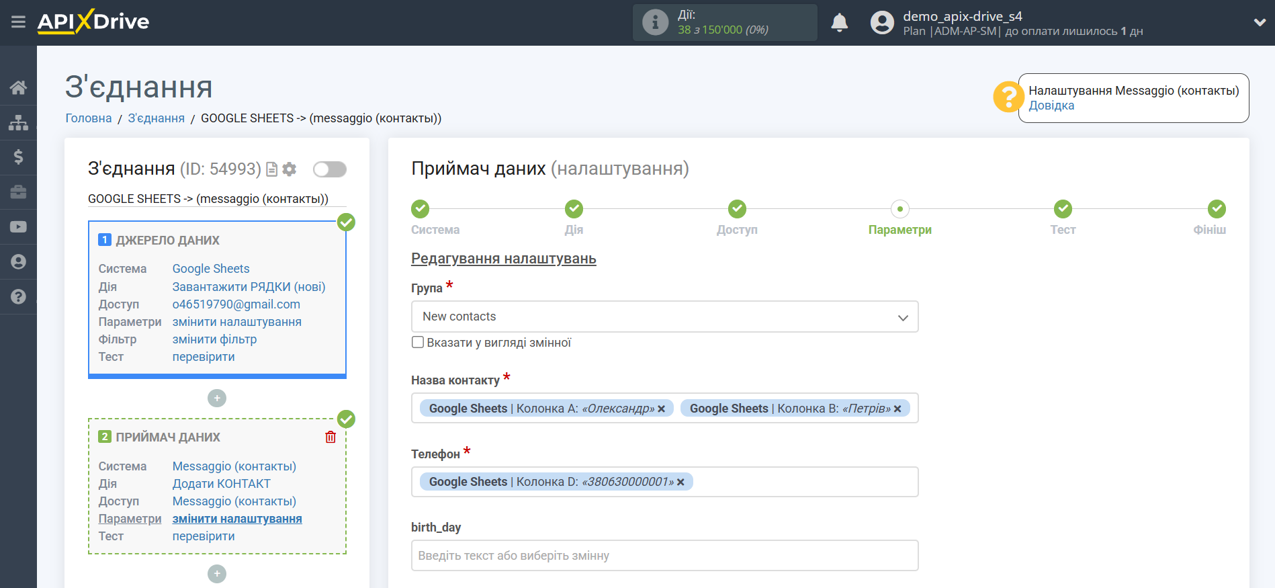Check Вказати у вигляді змінної
1275x588 pixels.
tap(418, 343)
